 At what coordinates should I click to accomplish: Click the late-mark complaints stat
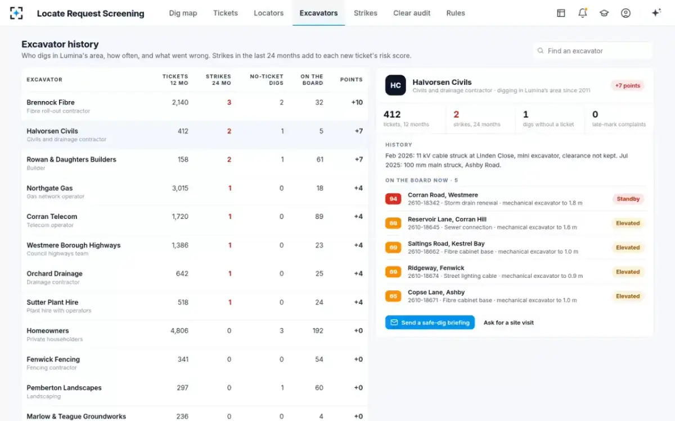coord(619,118)
